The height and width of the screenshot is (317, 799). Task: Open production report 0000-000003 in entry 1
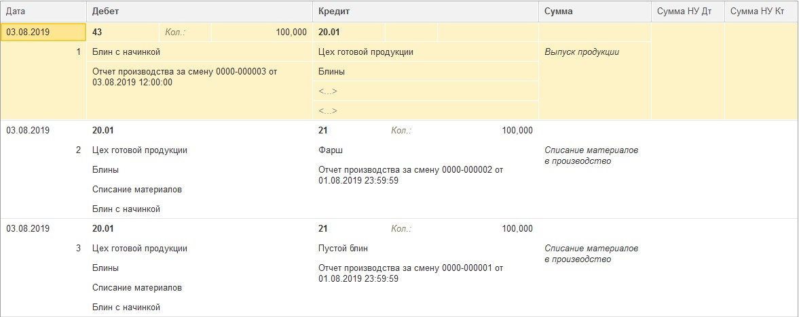pos(185,77)
